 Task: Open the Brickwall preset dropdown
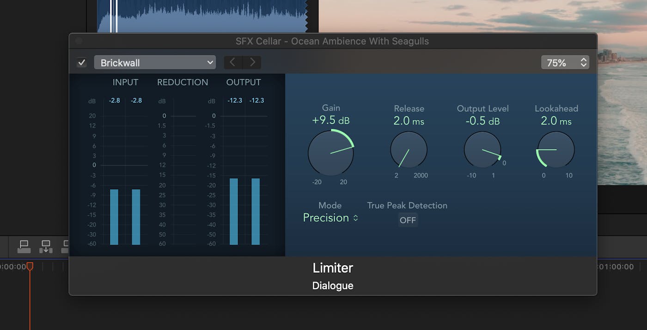tap(155, 63)
